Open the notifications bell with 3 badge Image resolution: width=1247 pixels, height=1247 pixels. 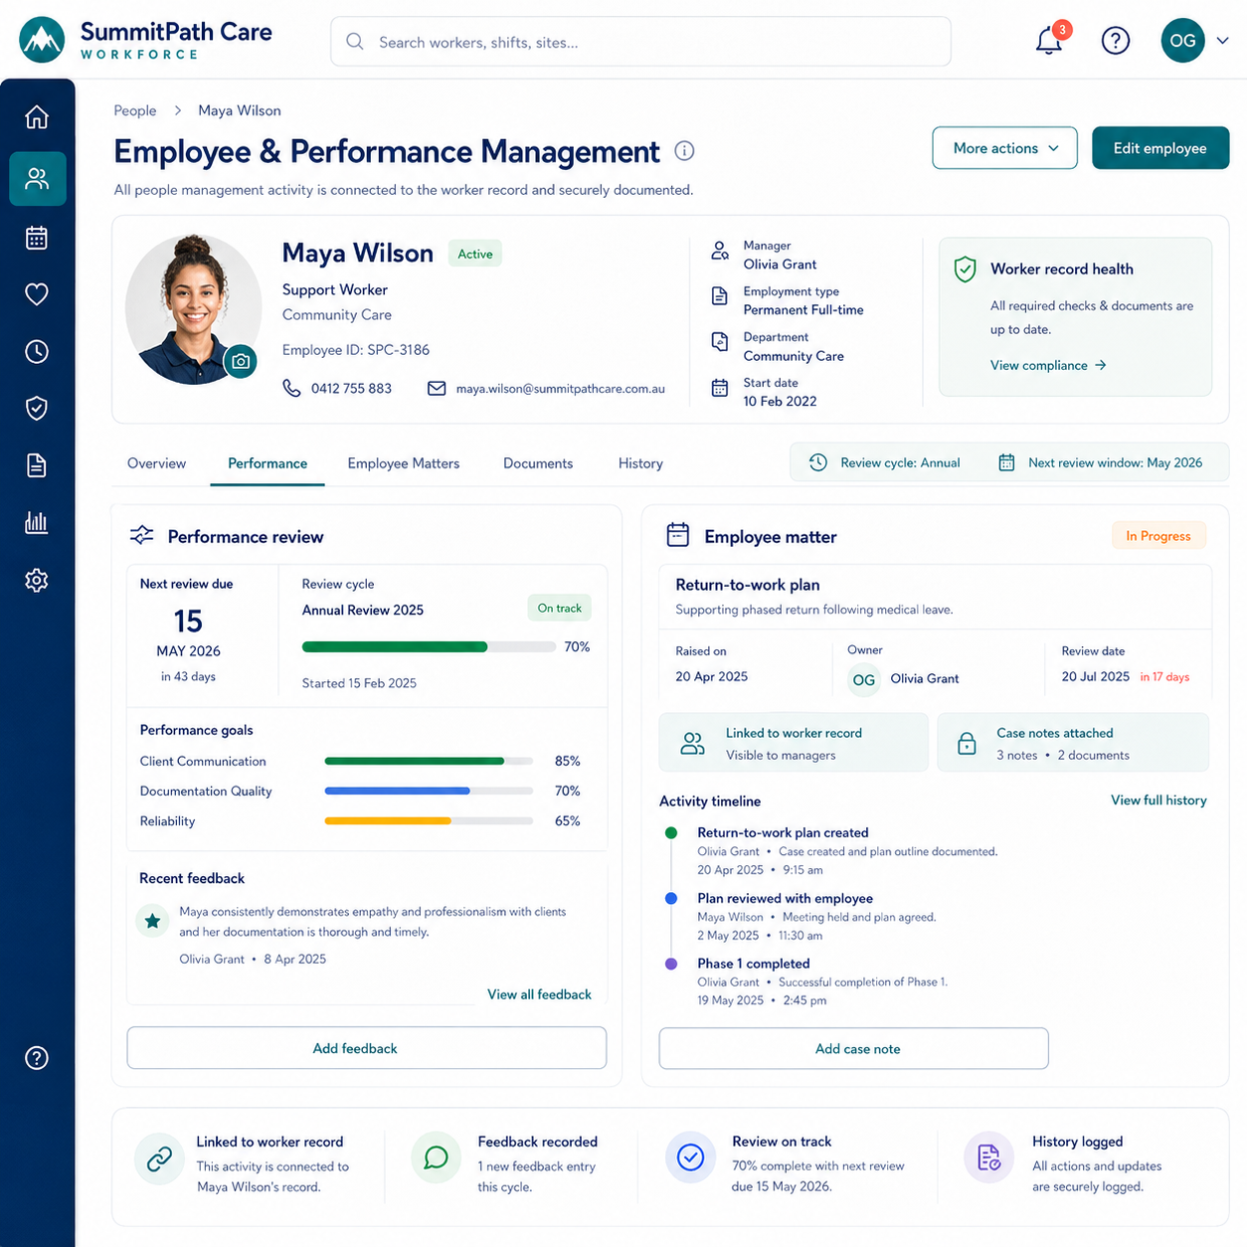1050,40
